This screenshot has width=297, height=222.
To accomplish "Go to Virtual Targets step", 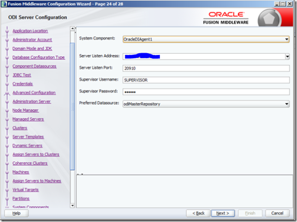I will (25, 190).
